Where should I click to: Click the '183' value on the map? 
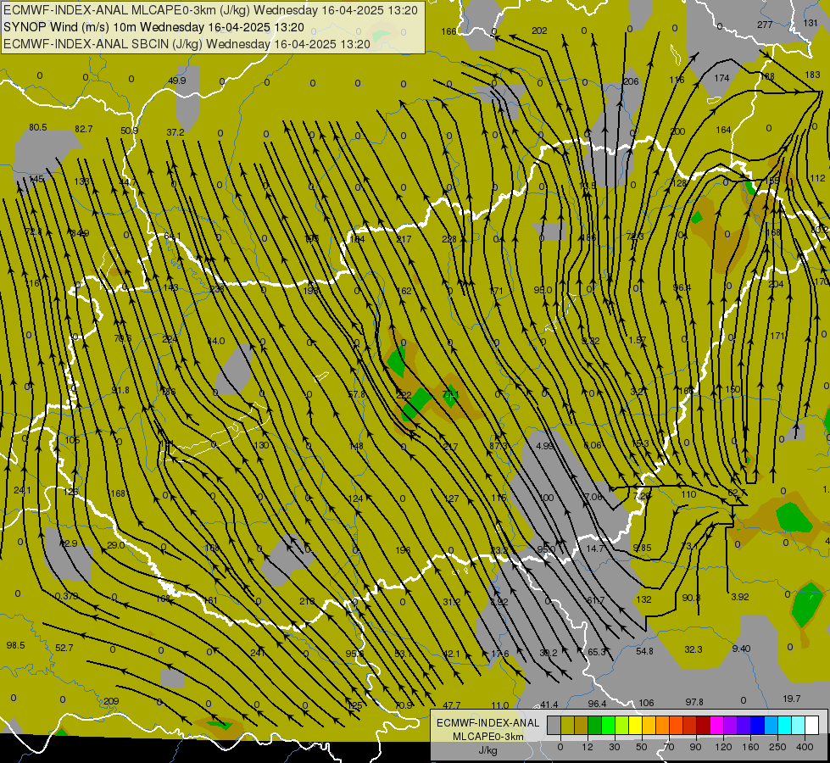point(812,75)
